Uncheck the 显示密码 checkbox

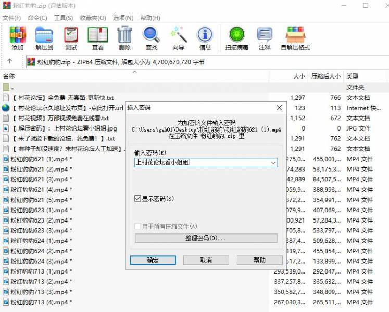point(138,199)
